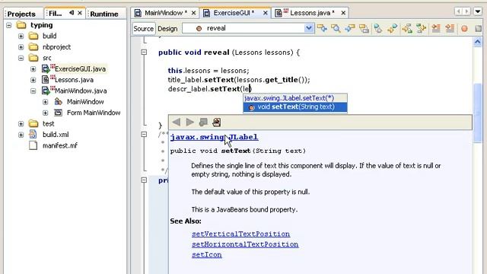
Task: Click the build.xml file icon
Action: tap(33, 134)
